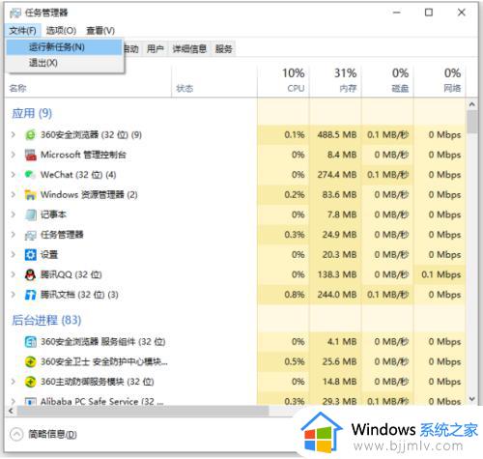Expand the Windows 资源管理器 row
This screenshot has width=483, height=459.
click(x=13, y=194)
